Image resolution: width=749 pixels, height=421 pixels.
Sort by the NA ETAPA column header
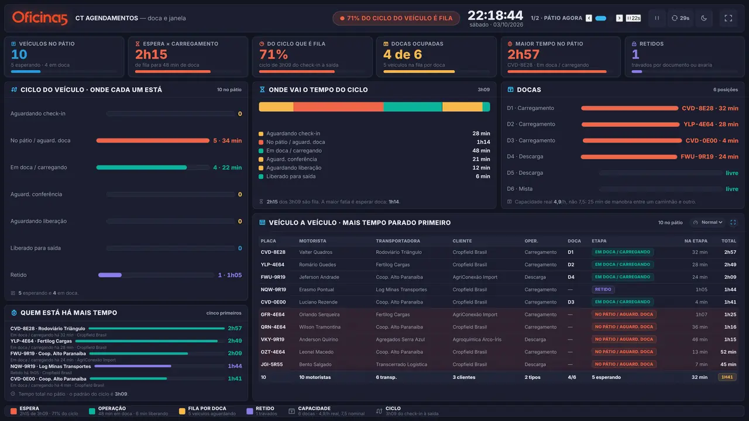[696, 241]
